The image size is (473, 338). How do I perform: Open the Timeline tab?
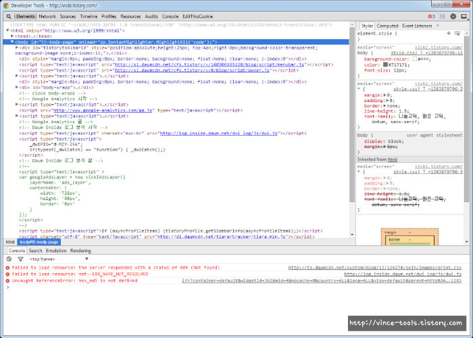point(89,17)
